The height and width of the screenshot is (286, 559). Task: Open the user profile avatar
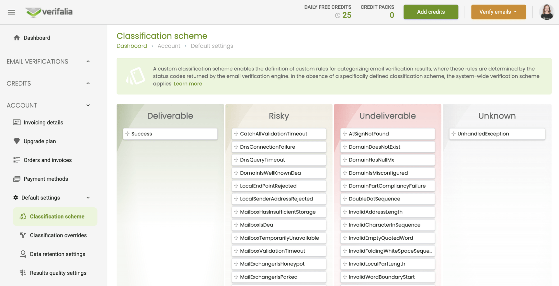click(546, 12)
